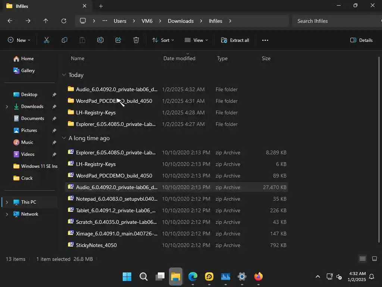Image resolution: width=382 pixels, height=287 pixels.
Task: Toggle the Details pane
Action: (361, 40)
